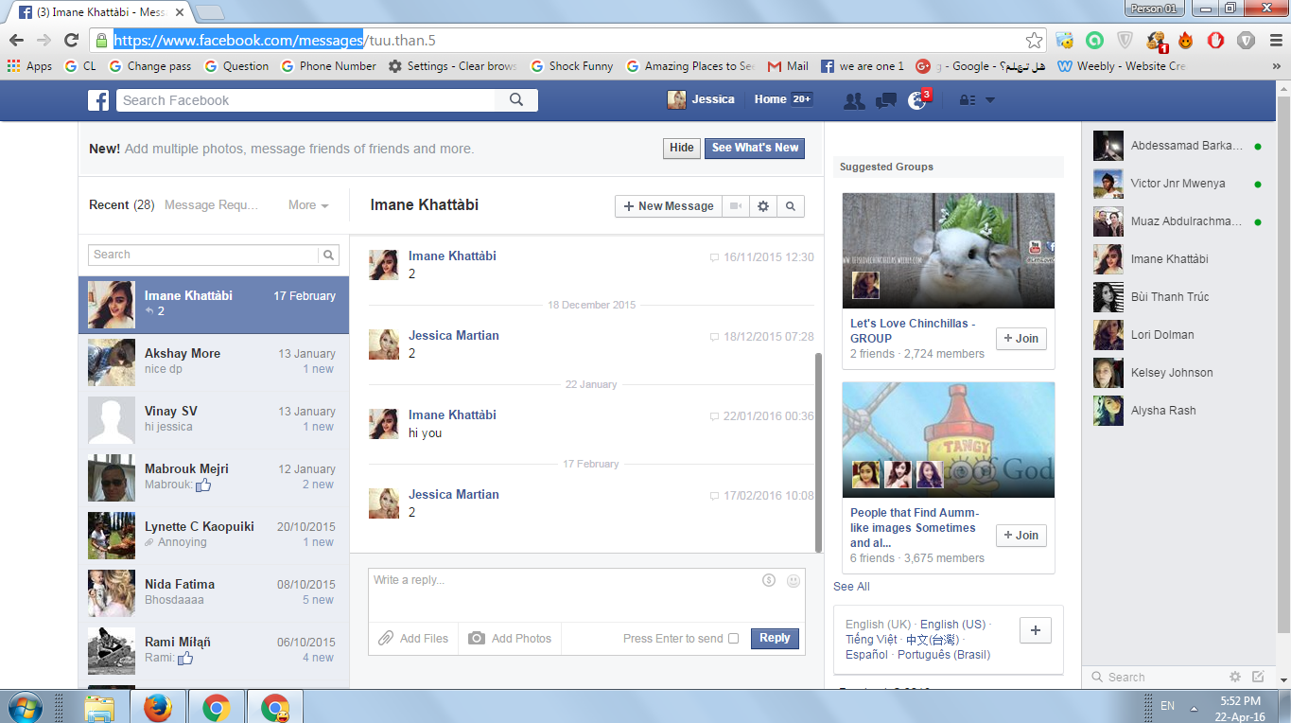1291x723 pixels.
Task: Click the new chat compose icon in sidebar
Action: 1258,677
